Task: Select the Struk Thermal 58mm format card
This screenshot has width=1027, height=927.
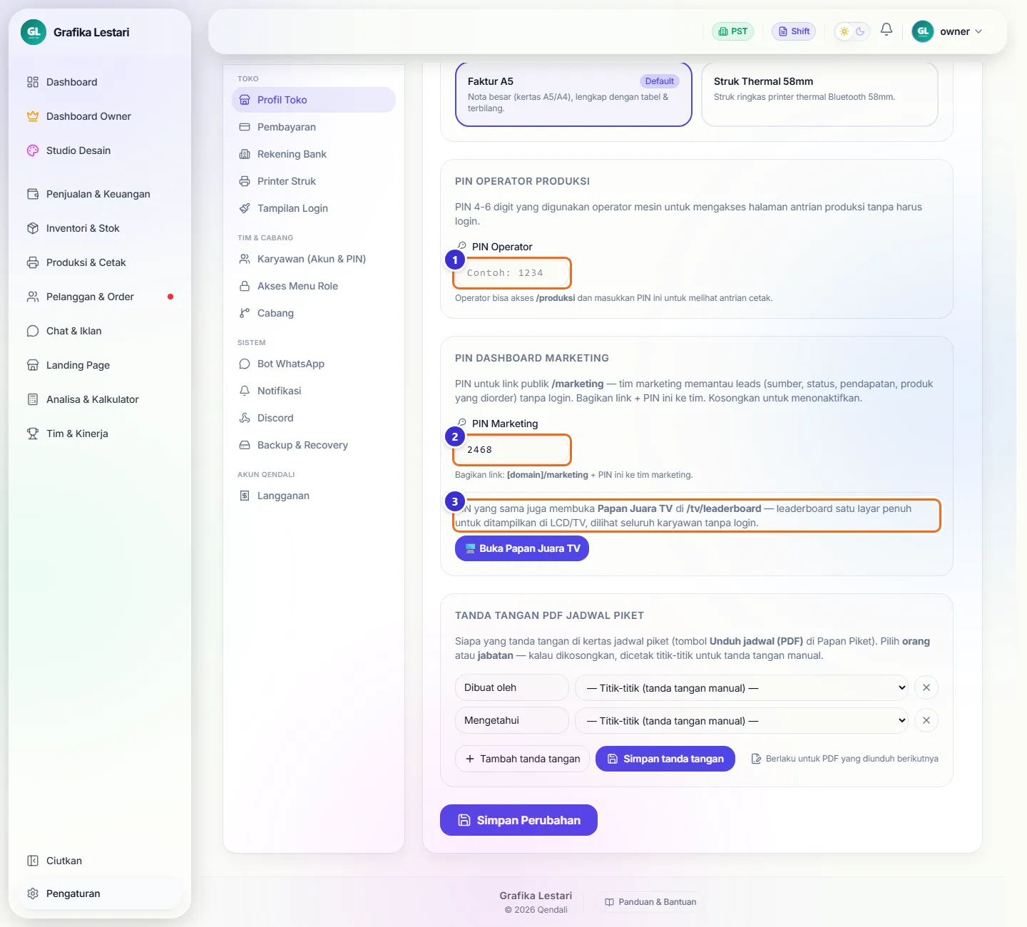Action: click(819, 94)
